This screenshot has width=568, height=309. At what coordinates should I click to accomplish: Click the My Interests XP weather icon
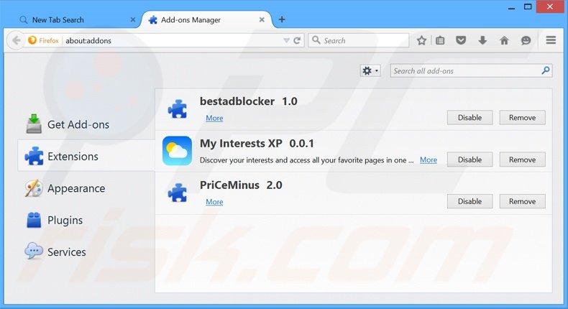[177, 151]
